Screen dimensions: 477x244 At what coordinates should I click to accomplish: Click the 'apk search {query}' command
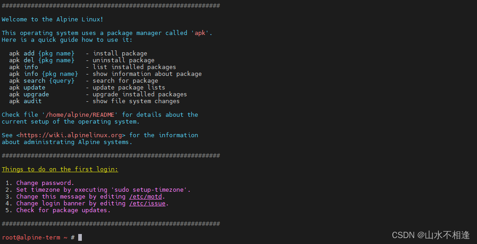pyautogui.click(x=42, y=80)
